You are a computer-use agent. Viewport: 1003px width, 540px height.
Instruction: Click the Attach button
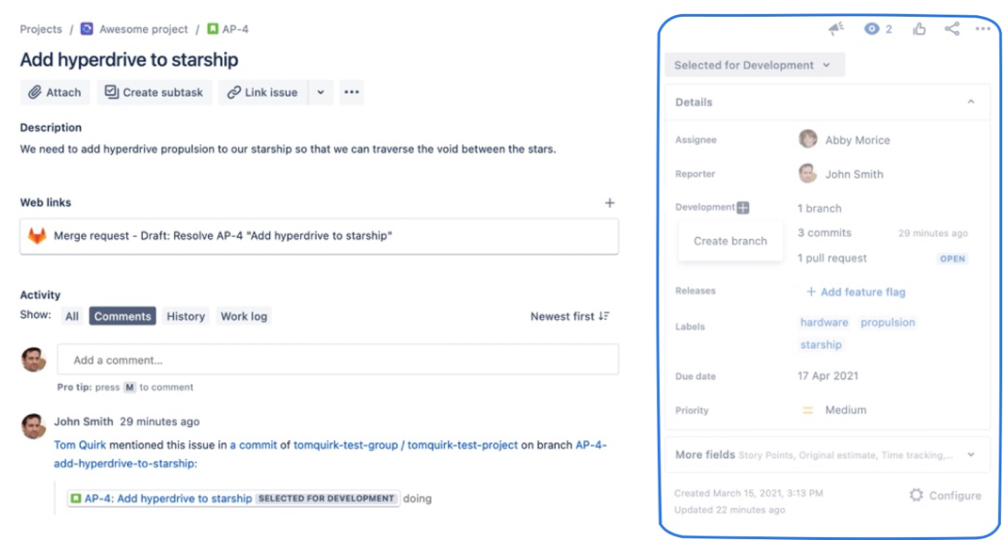(55, 92)
